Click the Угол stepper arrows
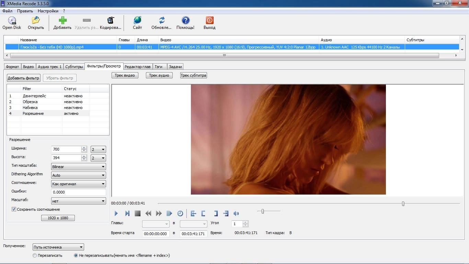469x264 pixels. [x=245, y=224]
